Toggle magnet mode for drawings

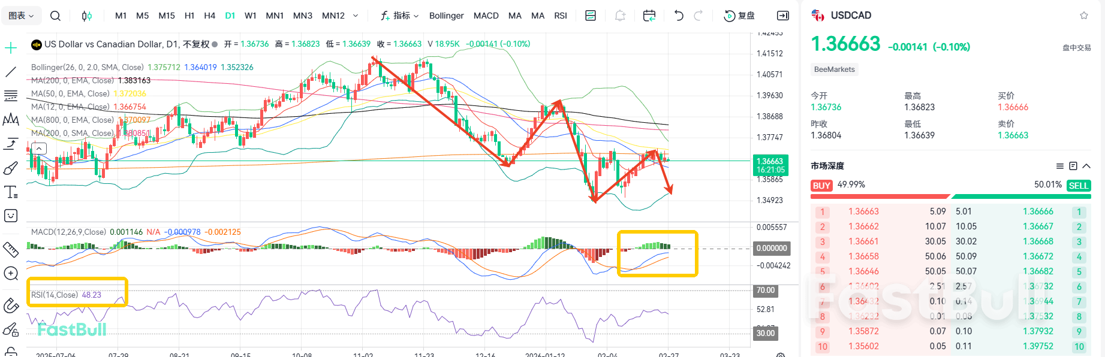tap(11, 306)
